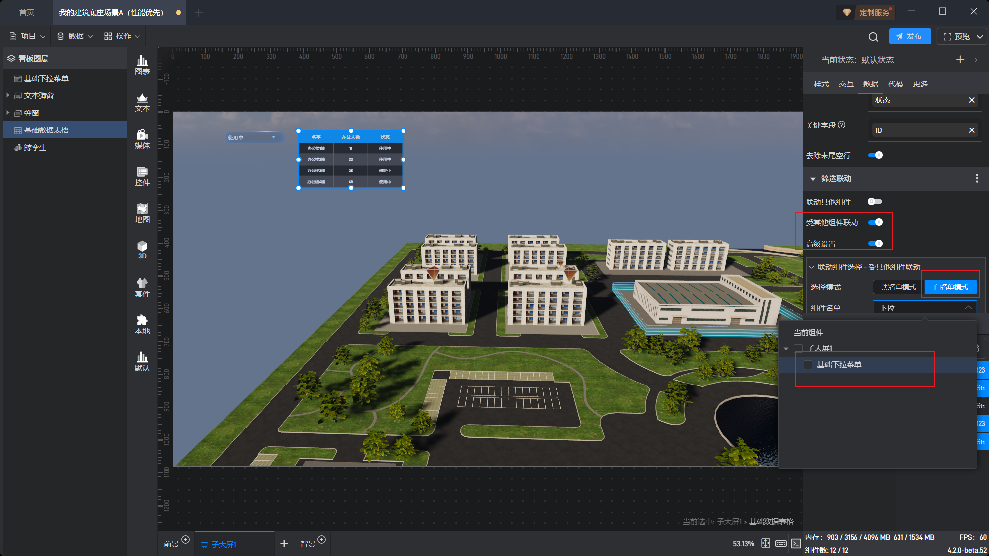The image size is (989, 556).
Task: Click the 发布 publish button
Action: pyautogui.click(x=909, y=36)
